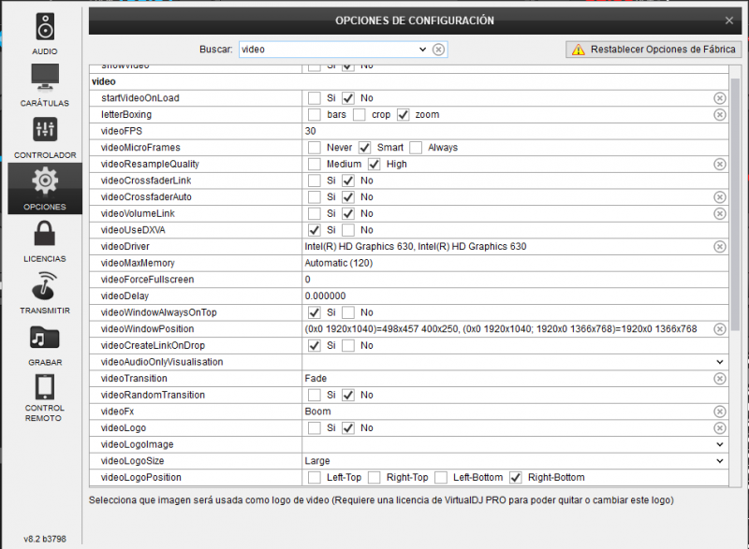Check Sí for videoCrossfaderLink

315,181
